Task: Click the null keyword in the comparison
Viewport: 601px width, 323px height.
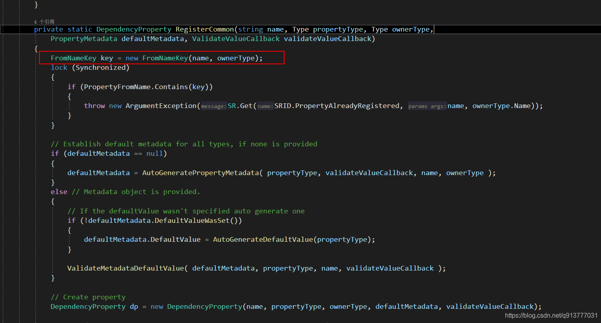Action: [x=155, y=153]
